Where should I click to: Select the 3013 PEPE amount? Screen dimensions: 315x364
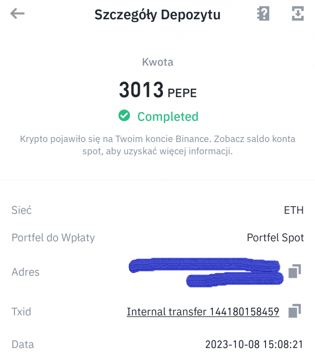(x=157, y=90)
